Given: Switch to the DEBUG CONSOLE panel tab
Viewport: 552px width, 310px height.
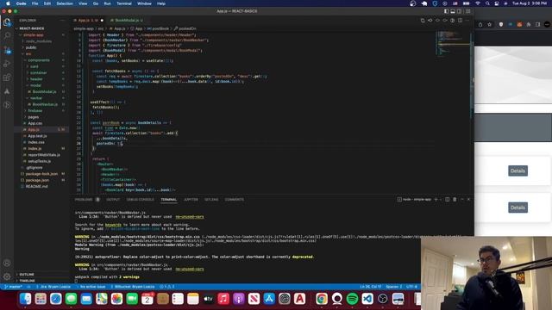Looking at the screenshot, I should (140, 199).
